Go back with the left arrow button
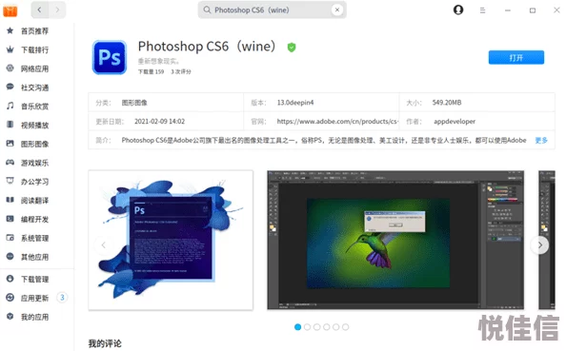Viewport: 566px width, 351px height. (x=40, y=10)
